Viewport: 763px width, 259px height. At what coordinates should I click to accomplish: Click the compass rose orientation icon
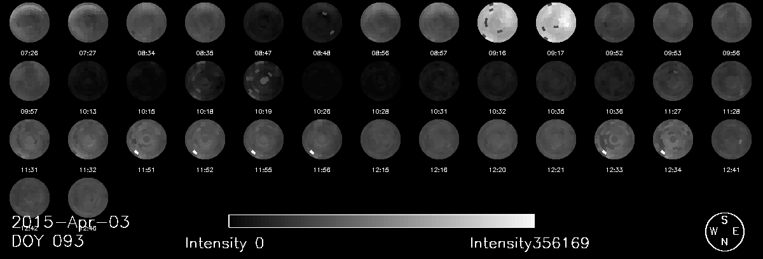click(725, 232)
